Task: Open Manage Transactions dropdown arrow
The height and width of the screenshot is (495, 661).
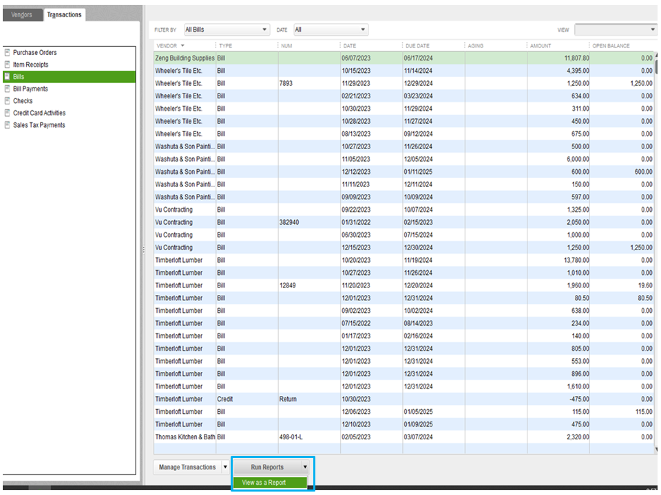Action: pyautogui.click(x=225, y=467)
